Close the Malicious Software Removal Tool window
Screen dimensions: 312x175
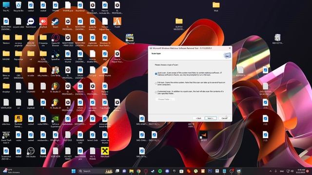[230, 48]
